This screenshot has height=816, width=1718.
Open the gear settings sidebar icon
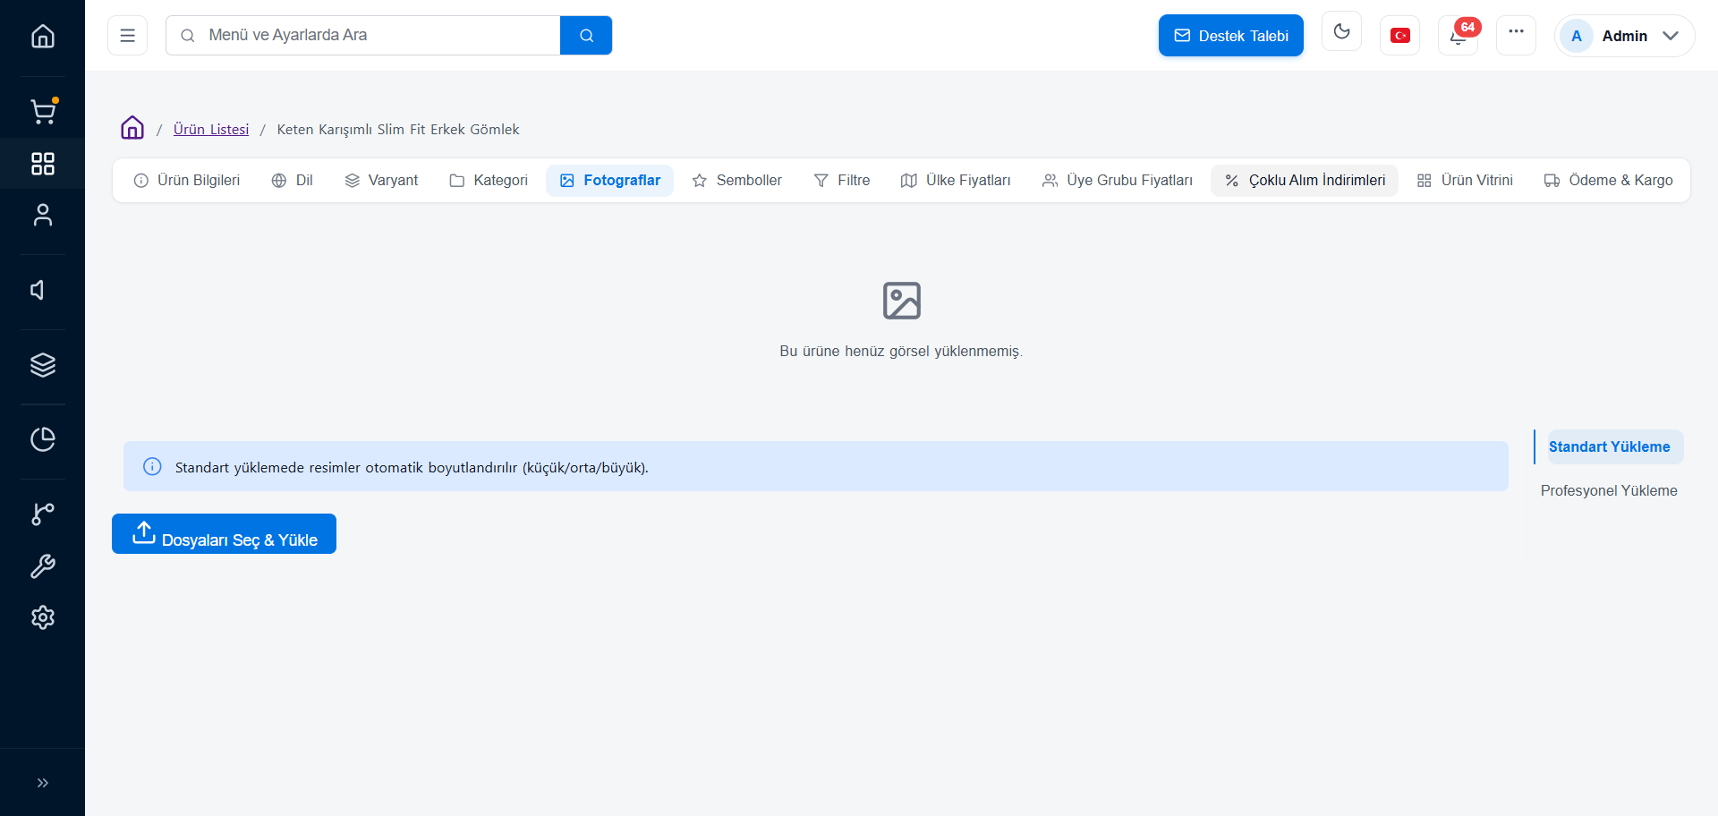click(x=42, y=617)
